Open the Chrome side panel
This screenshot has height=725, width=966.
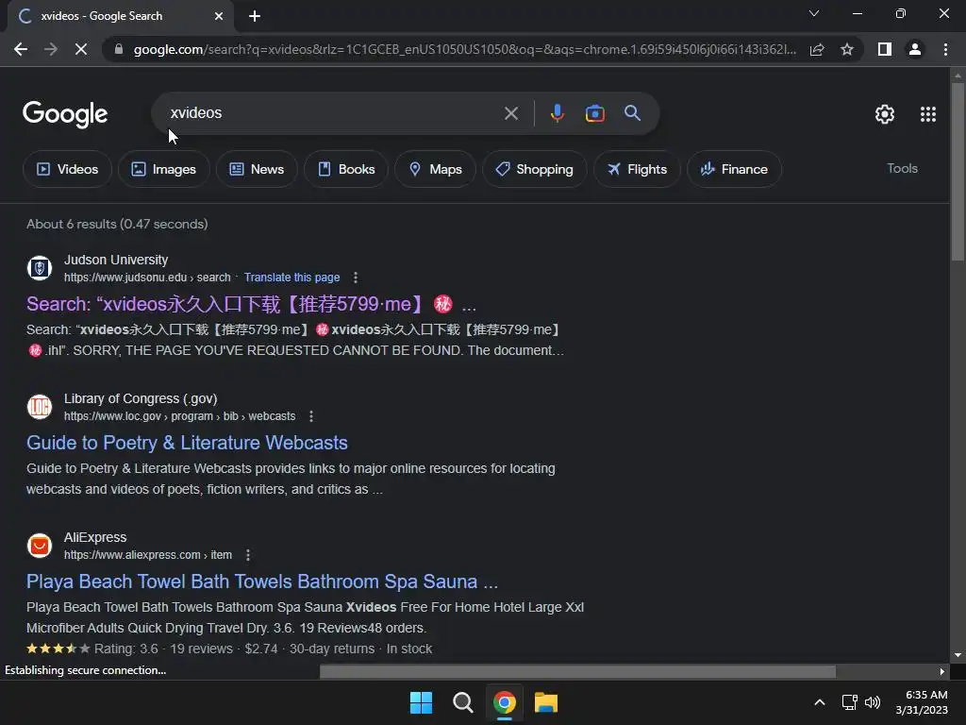(x=885, y=49)
